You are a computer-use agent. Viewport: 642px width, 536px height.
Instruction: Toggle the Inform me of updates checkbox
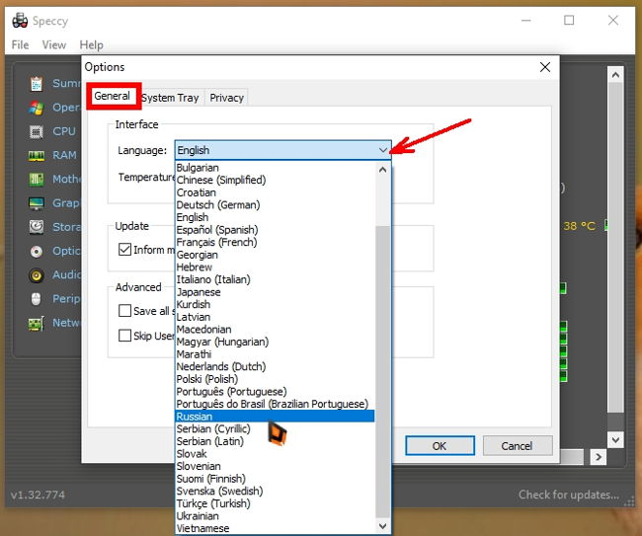point(124,249)
